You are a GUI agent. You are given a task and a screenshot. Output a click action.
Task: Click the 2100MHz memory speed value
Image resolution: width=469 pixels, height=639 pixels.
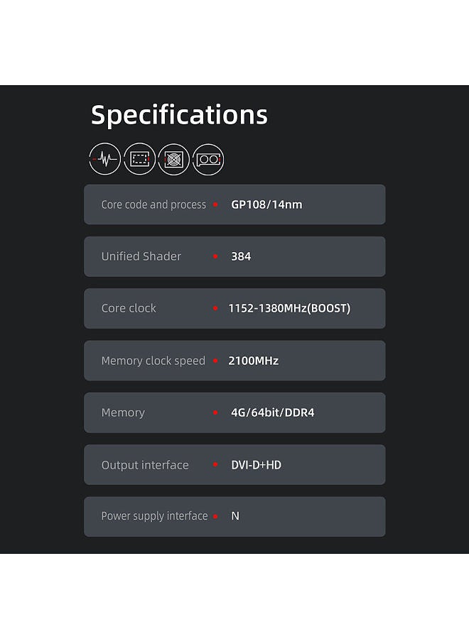click(253, 361)
